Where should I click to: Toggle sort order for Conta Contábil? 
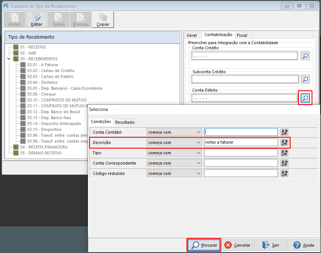point(284,132)
